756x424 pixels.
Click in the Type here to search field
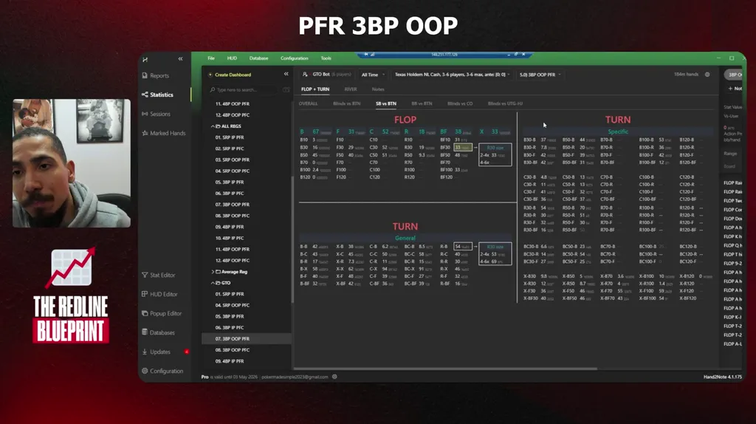pos(244,89)
